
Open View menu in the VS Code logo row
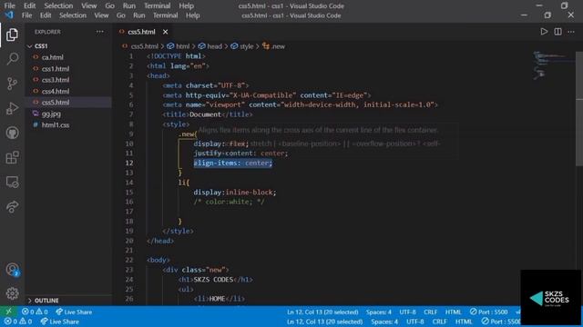pos(101,15)
